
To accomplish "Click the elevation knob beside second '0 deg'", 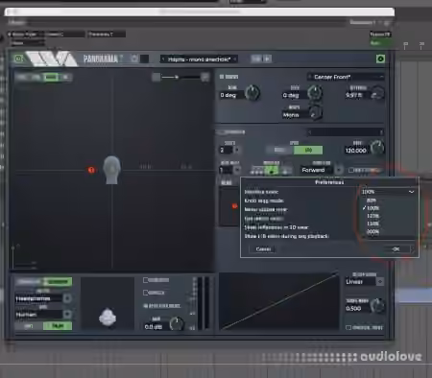I will 315,93.
